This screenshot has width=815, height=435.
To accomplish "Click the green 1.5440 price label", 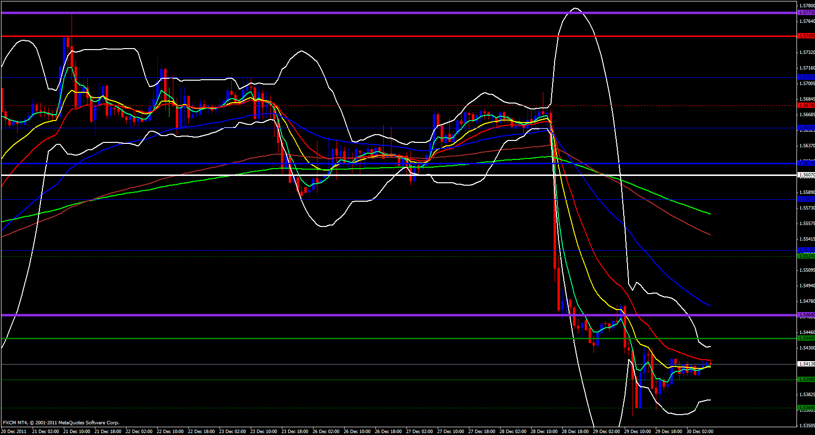I will 806,338.
